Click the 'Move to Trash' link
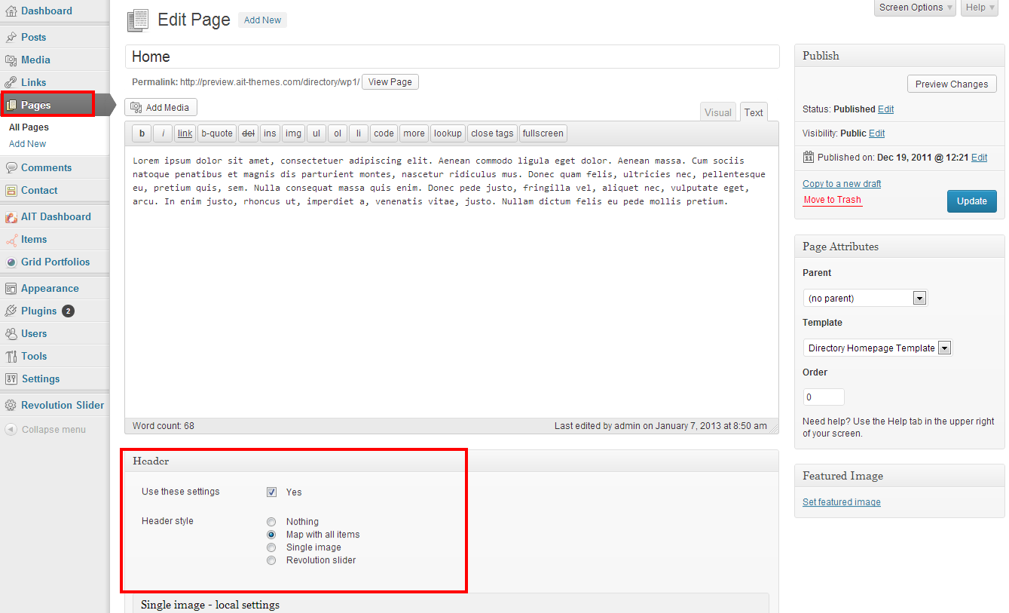This screenshot has width=1009, height=613. pos(832,200)
